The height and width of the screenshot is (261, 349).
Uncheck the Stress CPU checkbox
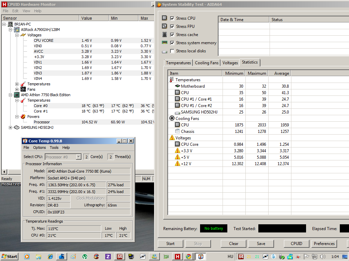172,18
